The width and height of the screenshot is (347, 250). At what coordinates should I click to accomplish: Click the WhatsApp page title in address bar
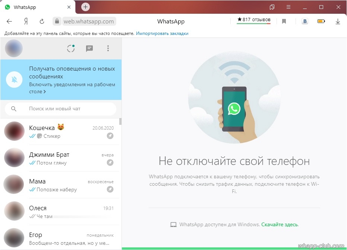coord(171,22)
